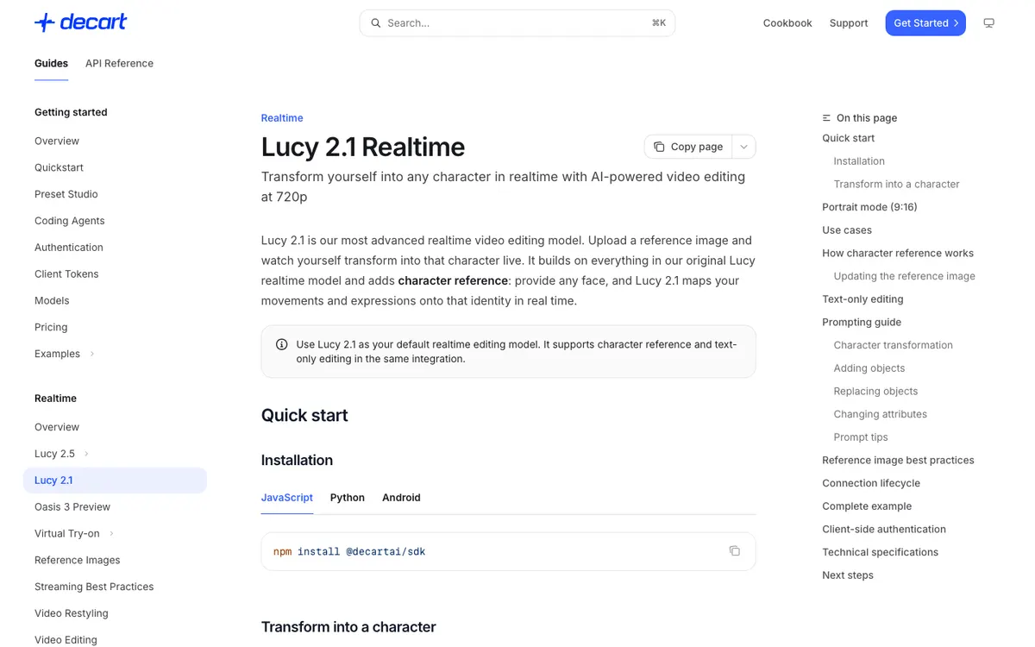Click the Copy page button
This screenshot has width=1035, height=647.
(688, 147)
